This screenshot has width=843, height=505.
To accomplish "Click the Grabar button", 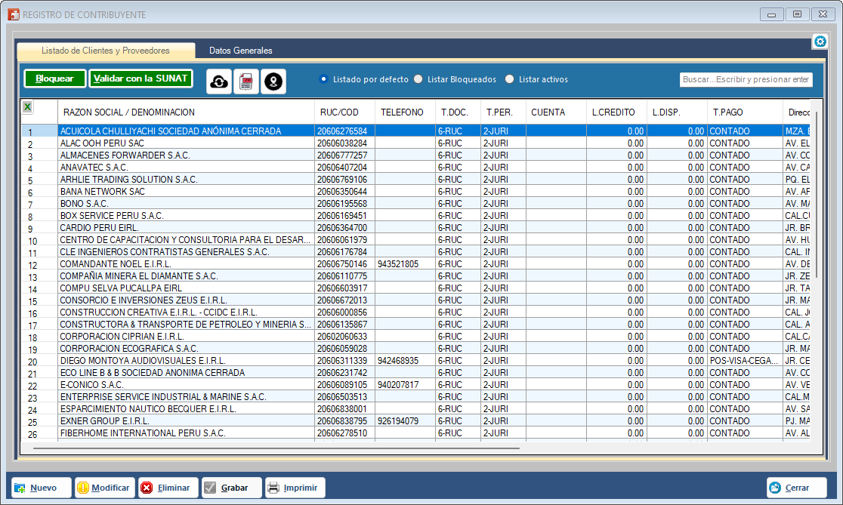I will tap(232, 488).
